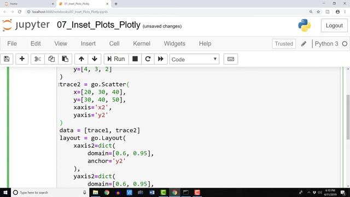This screenshot has width=350, height=197.
Task: Click code line data = [trace1, trace2]
Action: click(100, 130)
